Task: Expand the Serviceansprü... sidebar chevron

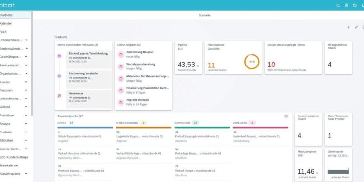Action: pos(26,65)
